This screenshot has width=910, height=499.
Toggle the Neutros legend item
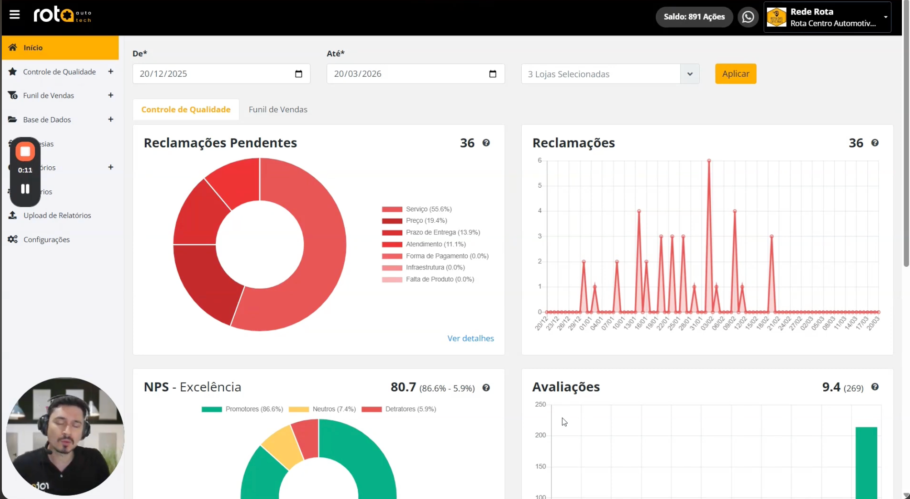click(x=322, y=409)
